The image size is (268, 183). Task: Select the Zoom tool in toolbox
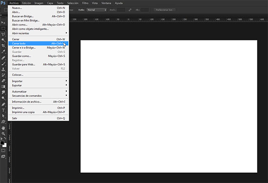pos(3,134)
